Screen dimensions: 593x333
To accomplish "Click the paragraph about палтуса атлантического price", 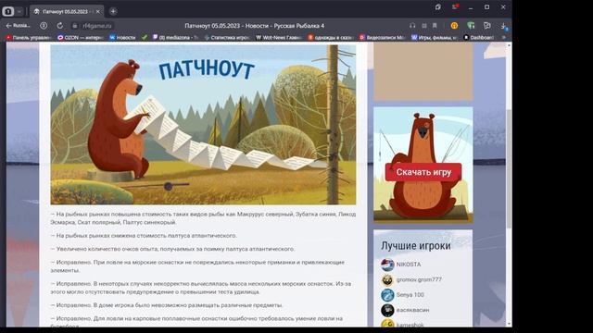I will [x=144, y=236].
